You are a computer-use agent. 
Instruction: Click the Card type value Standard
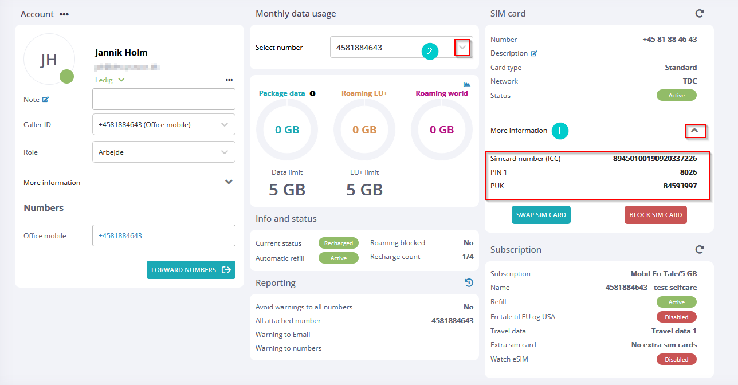[x=681, y=68]
